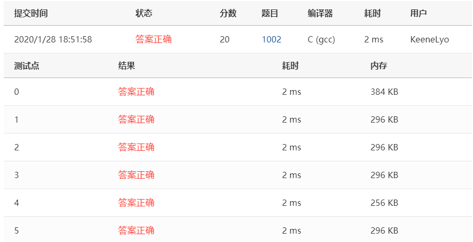Image resolution: width=473 pixels, height=242 pixels.
Task: Click the 256 KB memory value
Action: pyautogui.click(x=384, y=203)
